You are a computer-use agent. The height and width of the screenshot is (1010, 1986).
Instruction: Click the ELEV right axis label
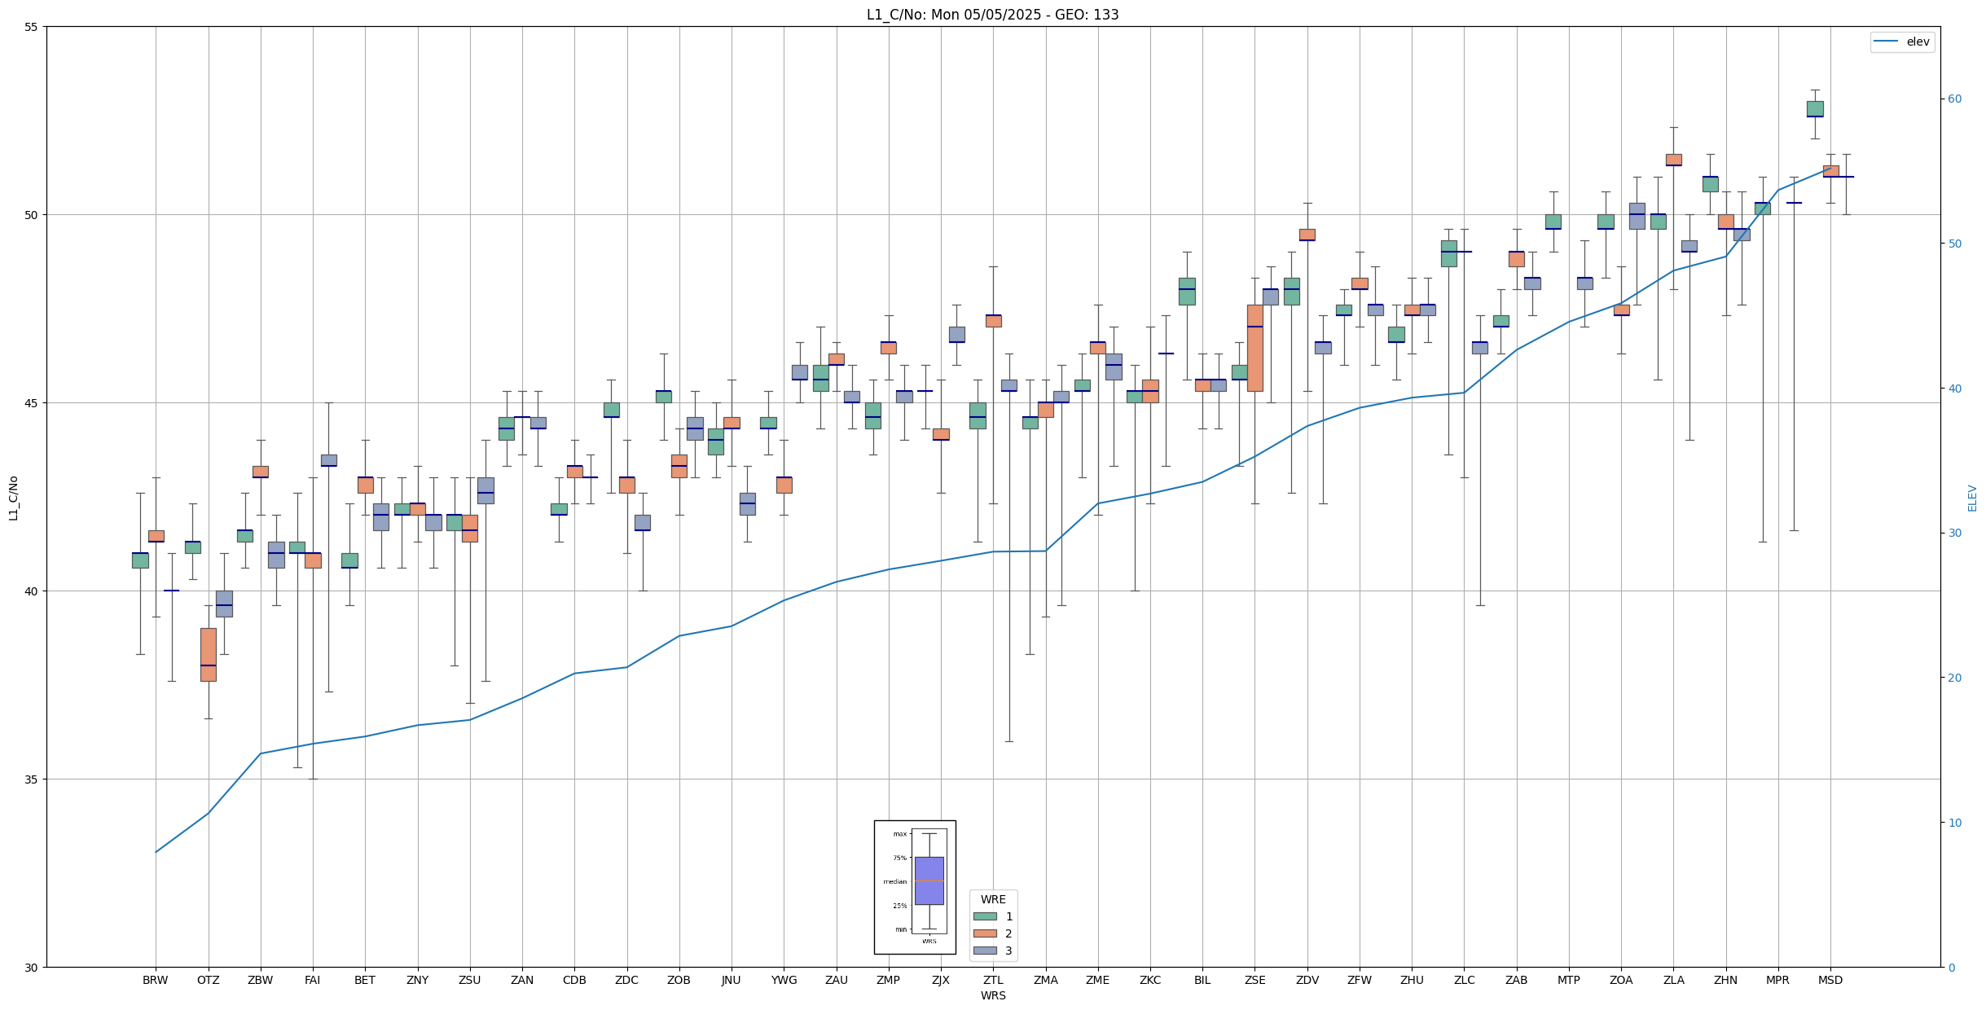[1972, 498]
